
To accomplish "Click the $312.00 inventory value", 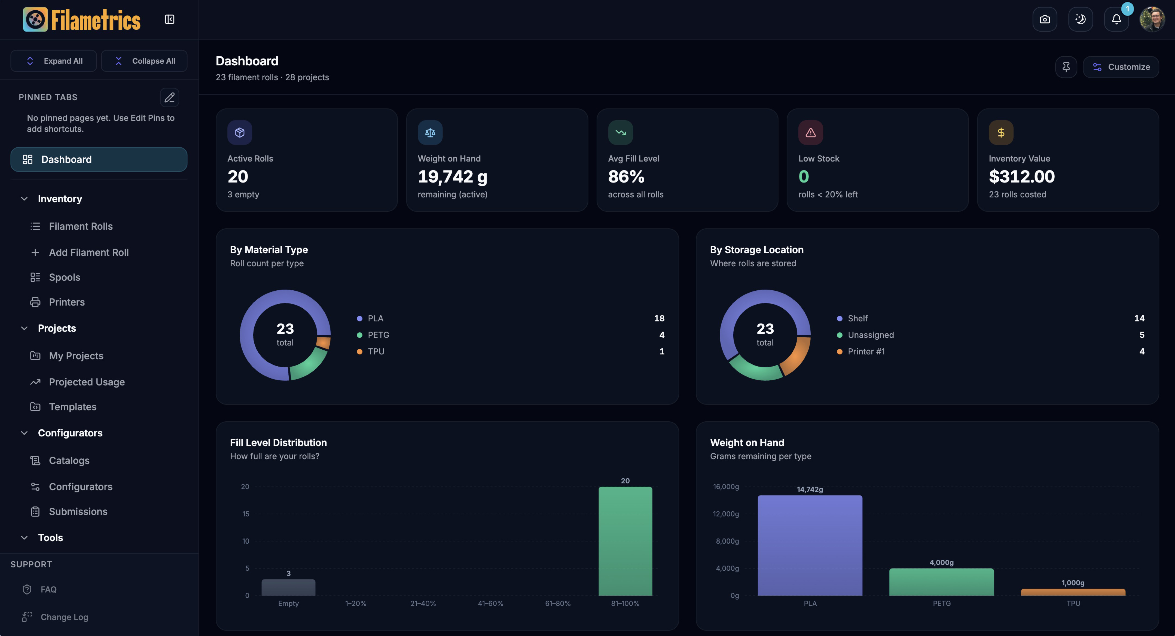I will tap(1021, 177).
